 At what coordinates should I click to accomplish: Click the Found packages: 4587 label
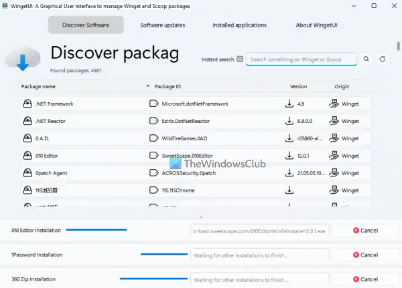(x=76, y=71)
